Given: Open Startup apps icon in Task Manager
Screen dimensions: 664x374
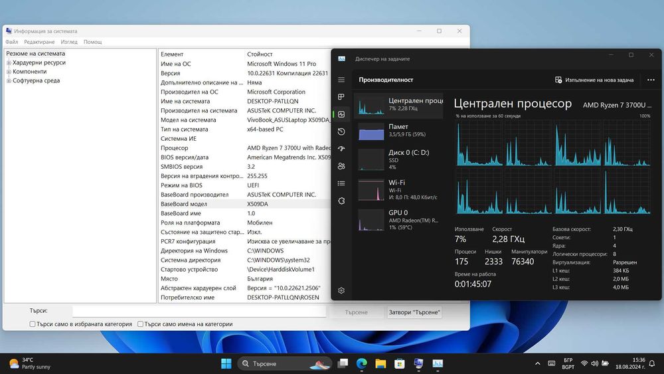Looking at the screenshot, I should coord(341,149).
